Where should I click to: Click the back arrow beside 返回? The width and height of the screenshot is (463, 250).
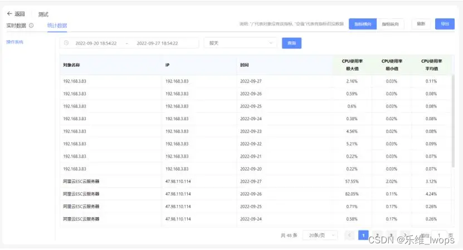9,13
